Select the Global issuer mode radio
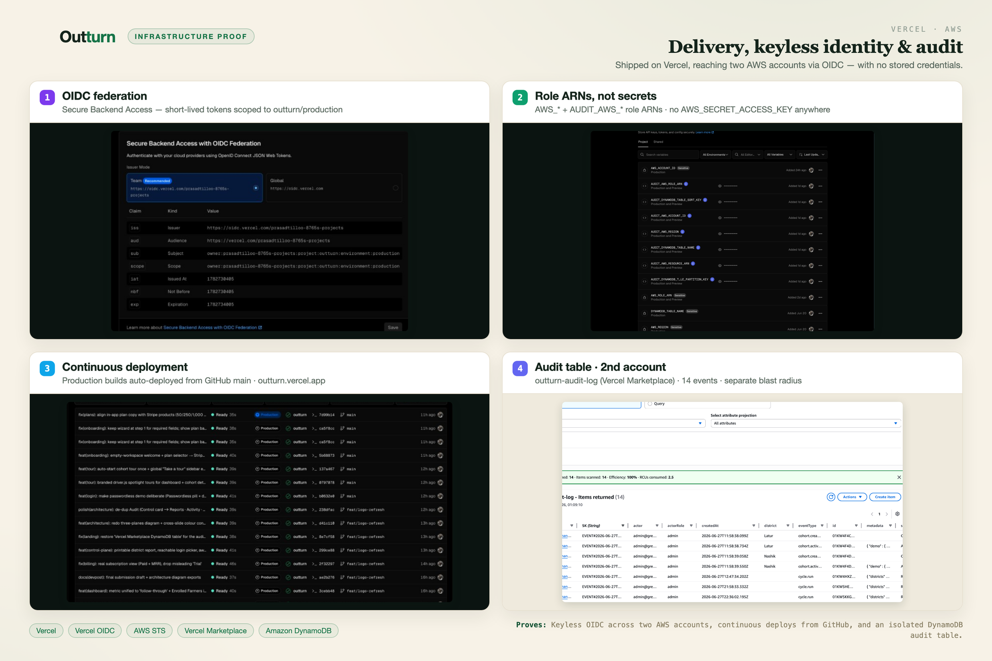 click(x=395, y=188)
